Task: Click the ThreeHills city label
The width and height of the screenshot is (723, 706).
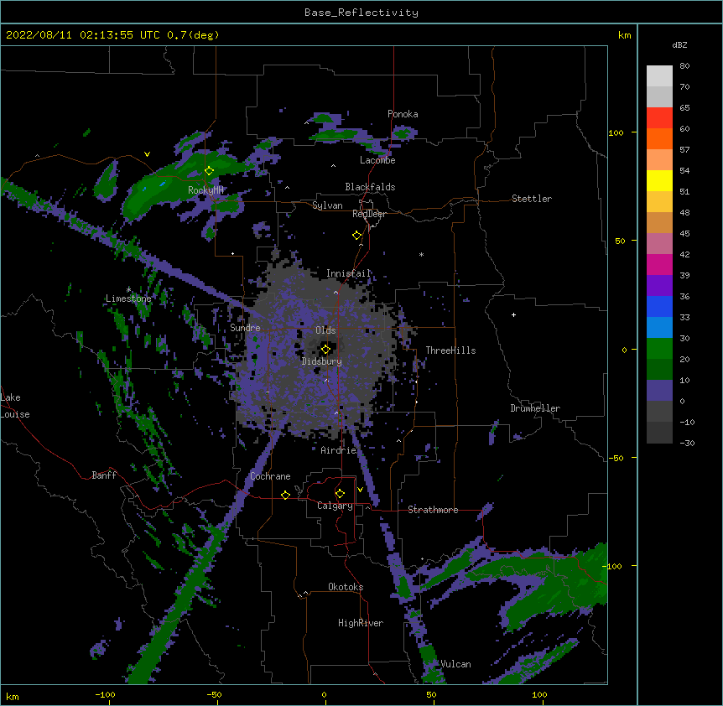Action: 450,350
